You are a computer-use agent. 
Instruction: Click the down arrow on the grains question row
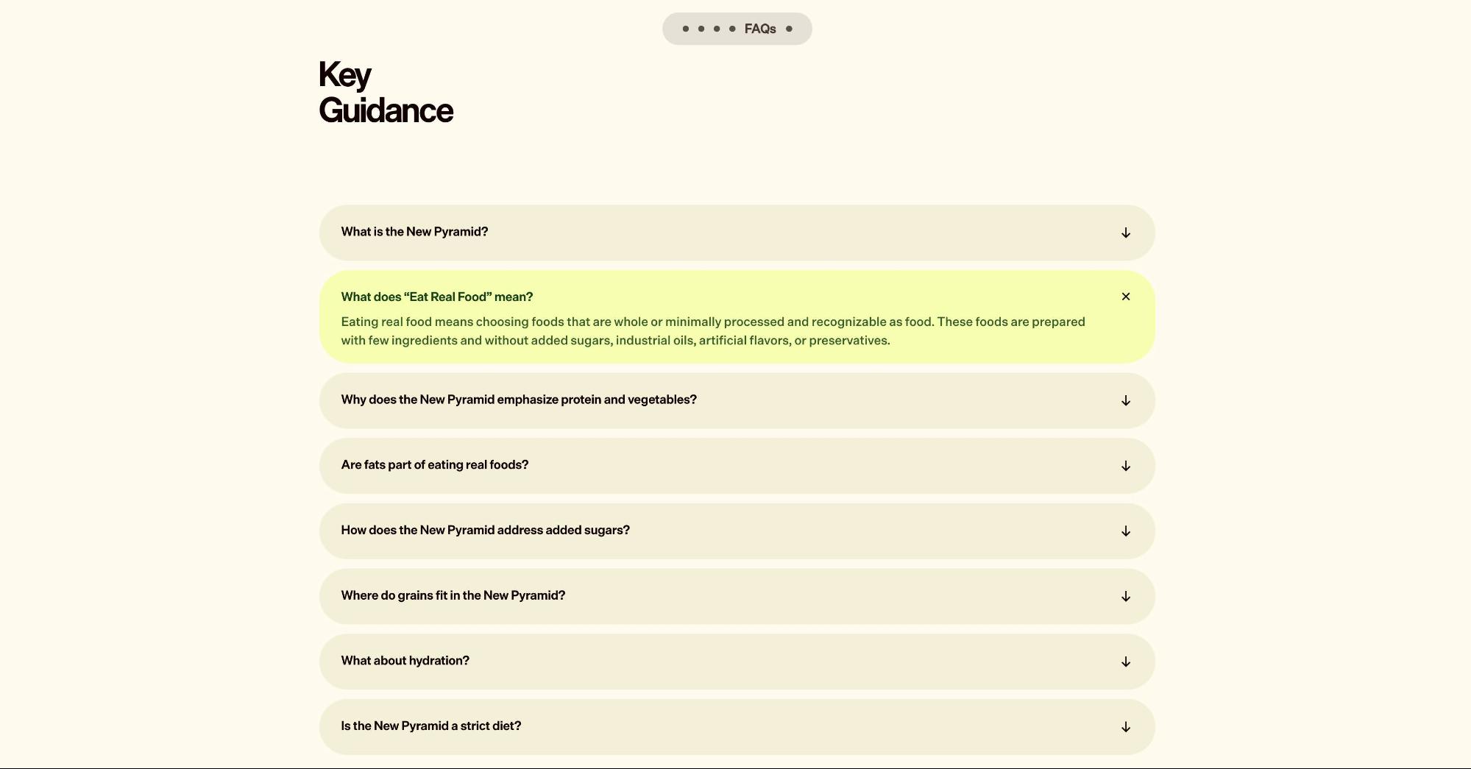click(1125, 596)
